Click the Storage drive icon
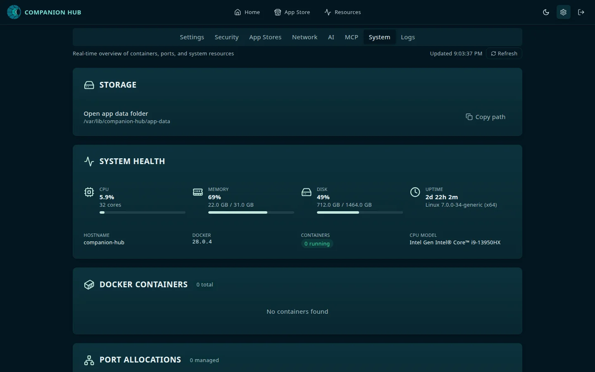Viewport: 595px width, 372px height. (89, 85)
